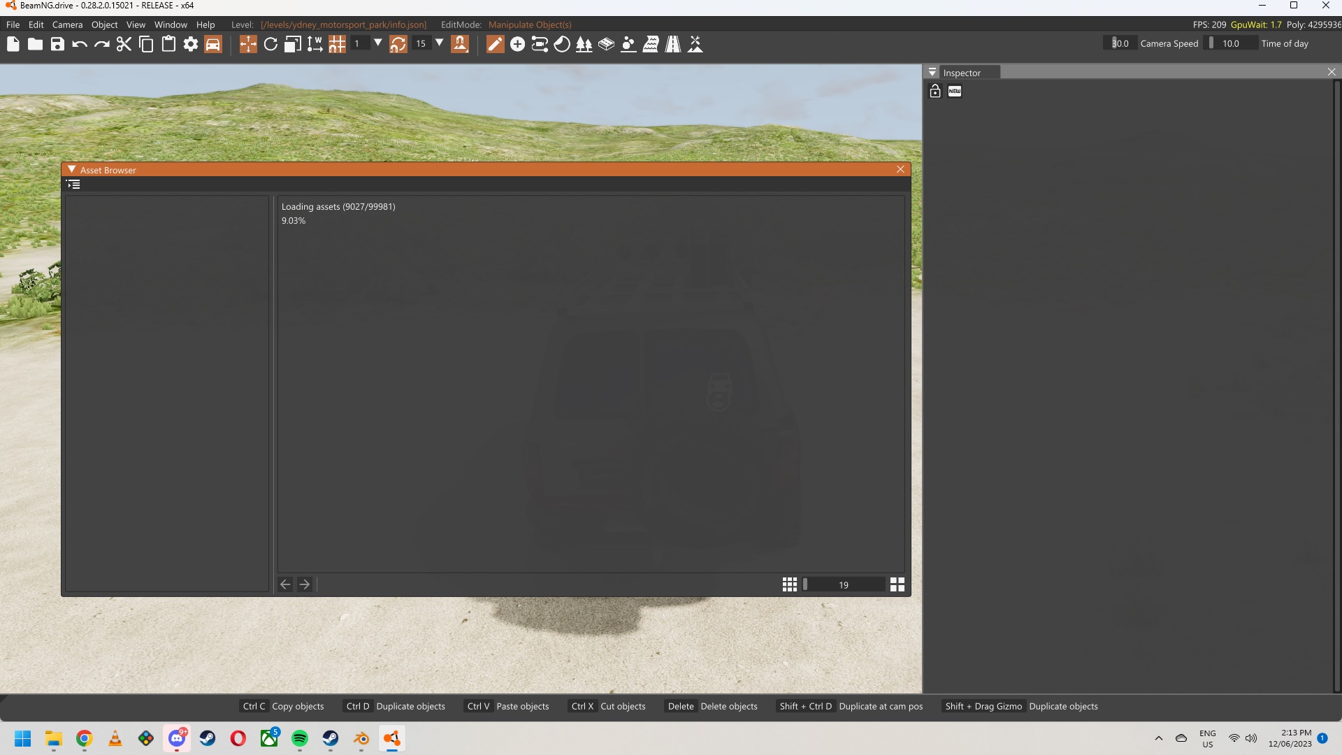Open the Help menu

(205, 24)
